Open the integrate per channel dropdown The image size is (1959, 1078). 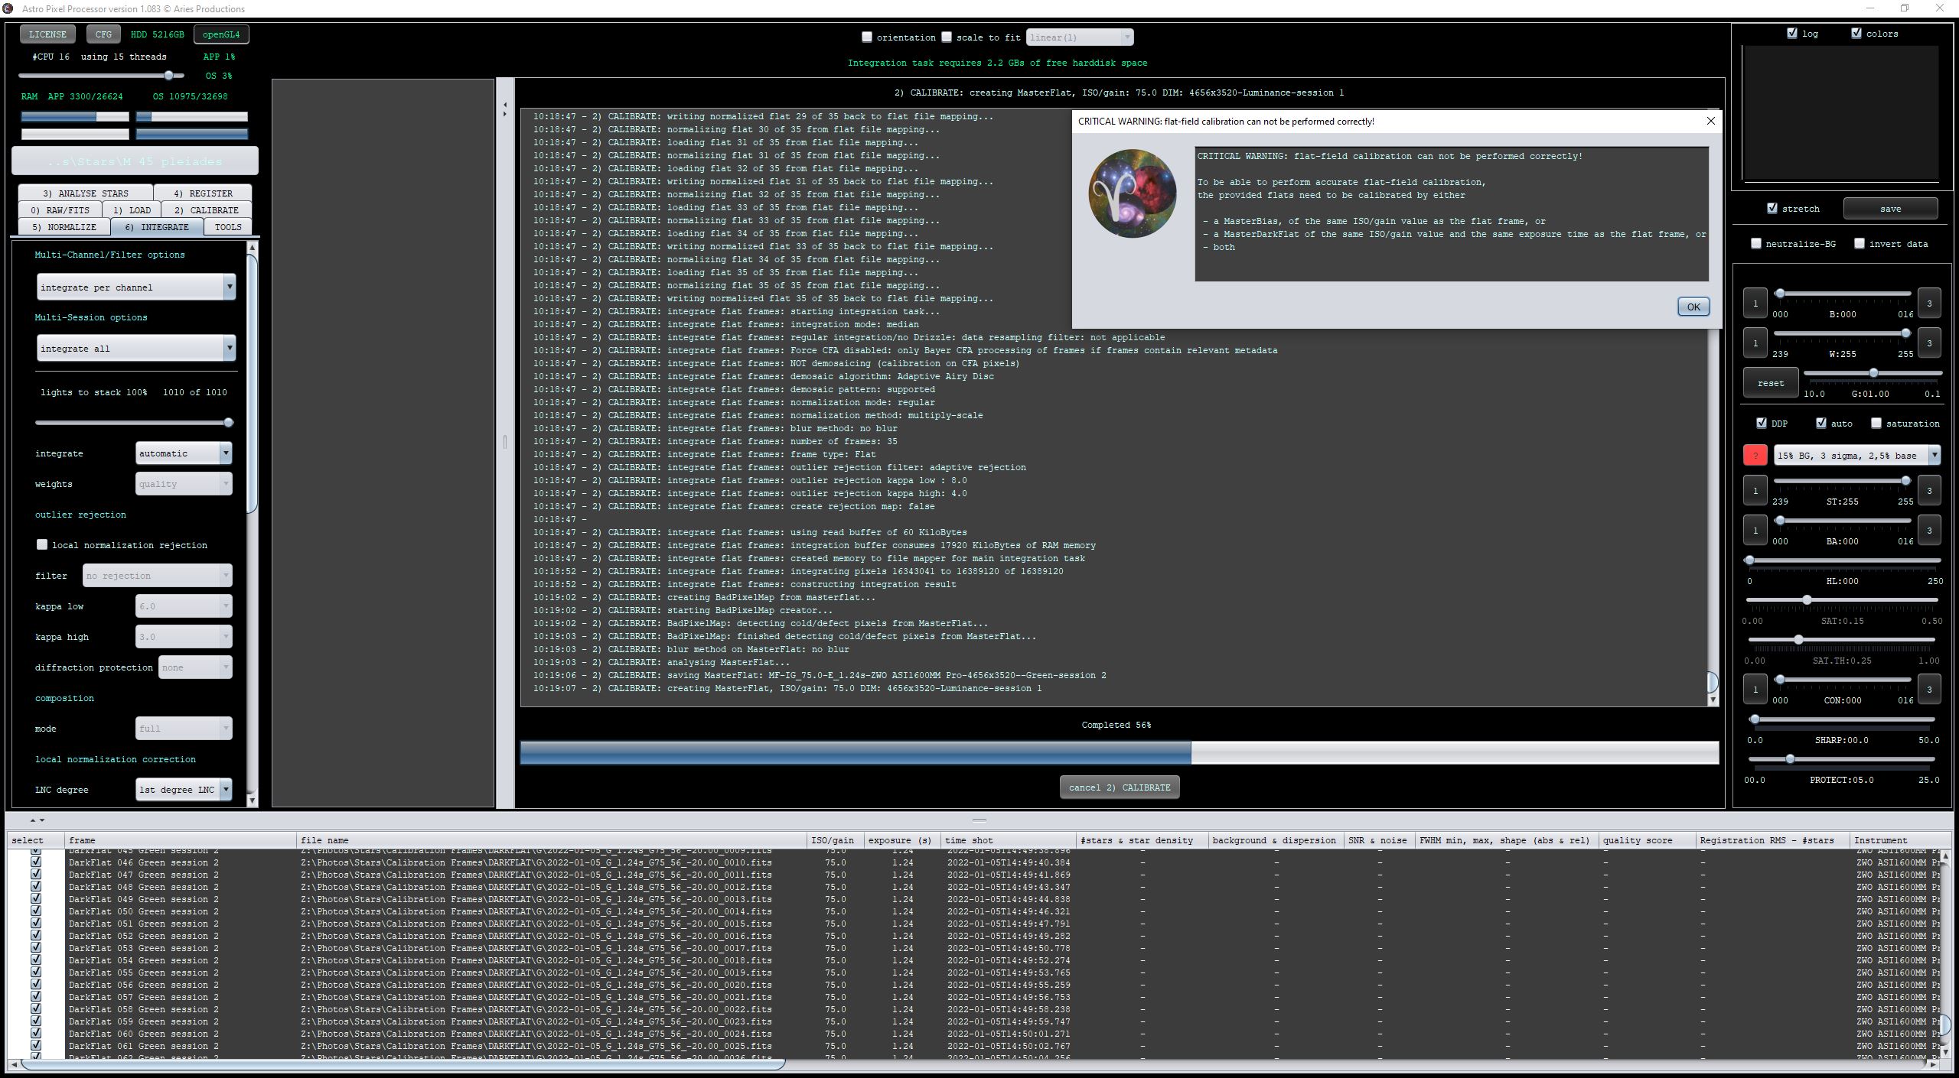[135, 287]
